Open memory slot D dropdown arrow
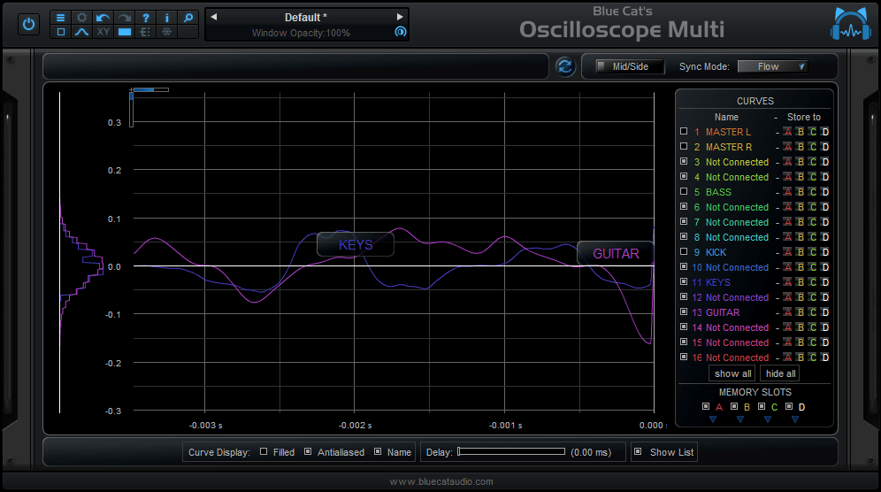This screenshot has height=492, width=881. click(x=795, y=419)
